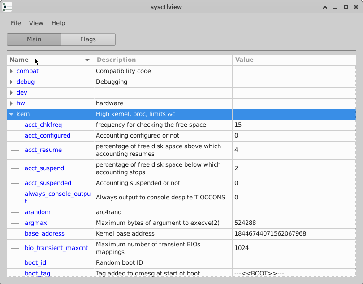Expand the debug tree node
Image resolution: width=363 pixels, height=284 pixels.
12,82
